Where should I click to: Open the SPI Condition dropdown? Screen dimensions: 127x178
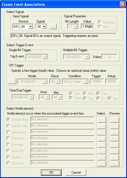[75, 81]
